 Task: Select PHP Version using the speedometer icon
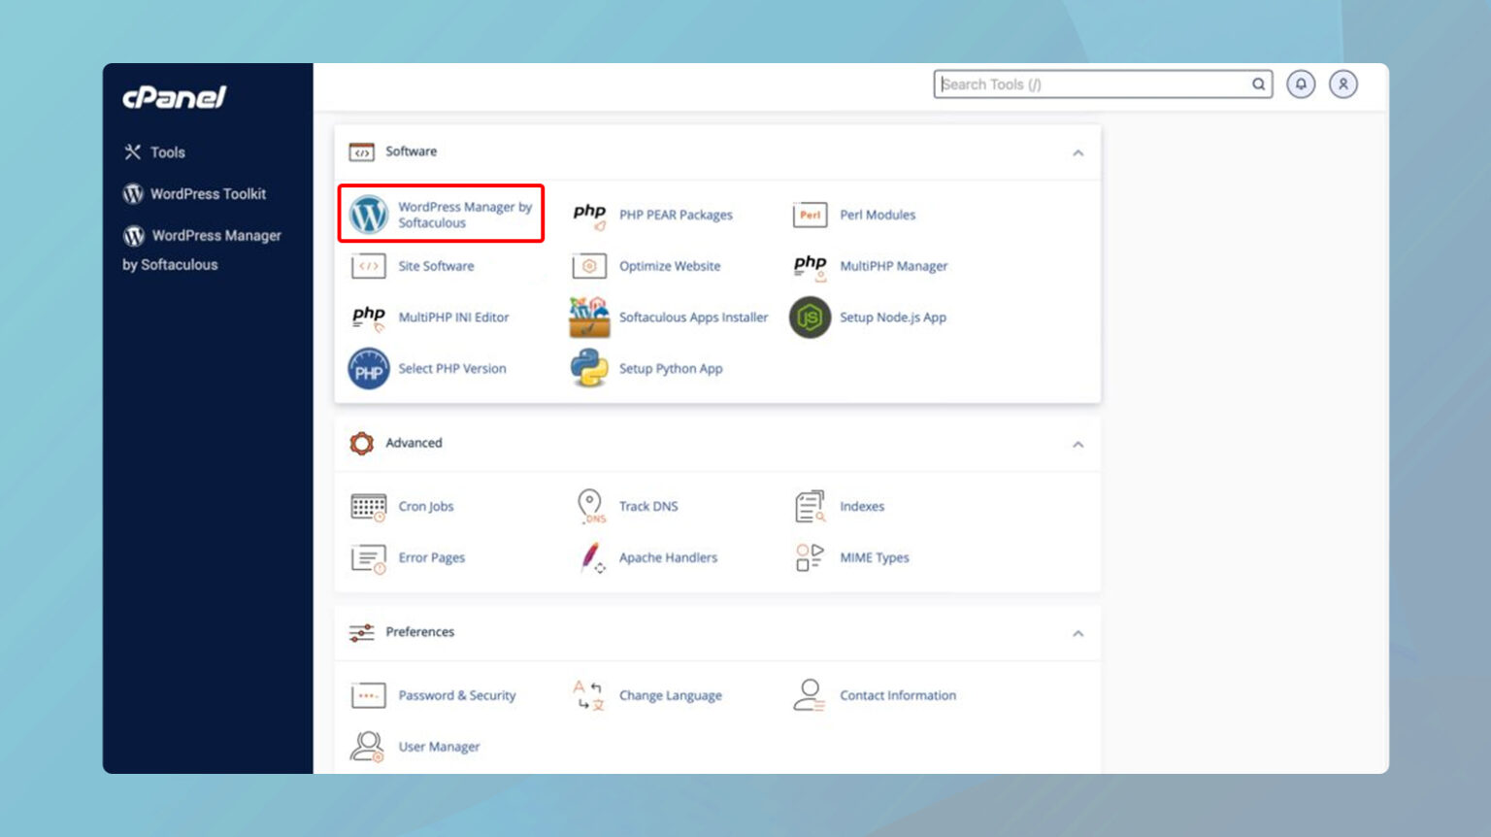pos(368,369)
